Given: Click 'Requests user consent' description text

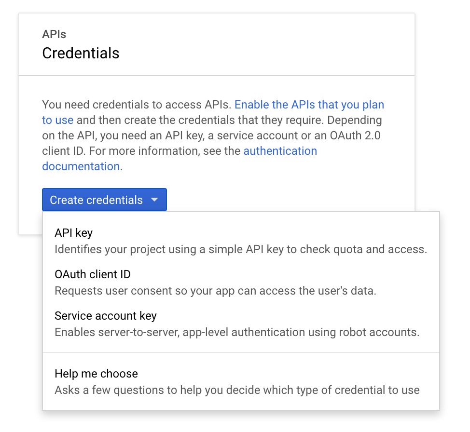Looking at the screenshot, I should pos(215,291).
